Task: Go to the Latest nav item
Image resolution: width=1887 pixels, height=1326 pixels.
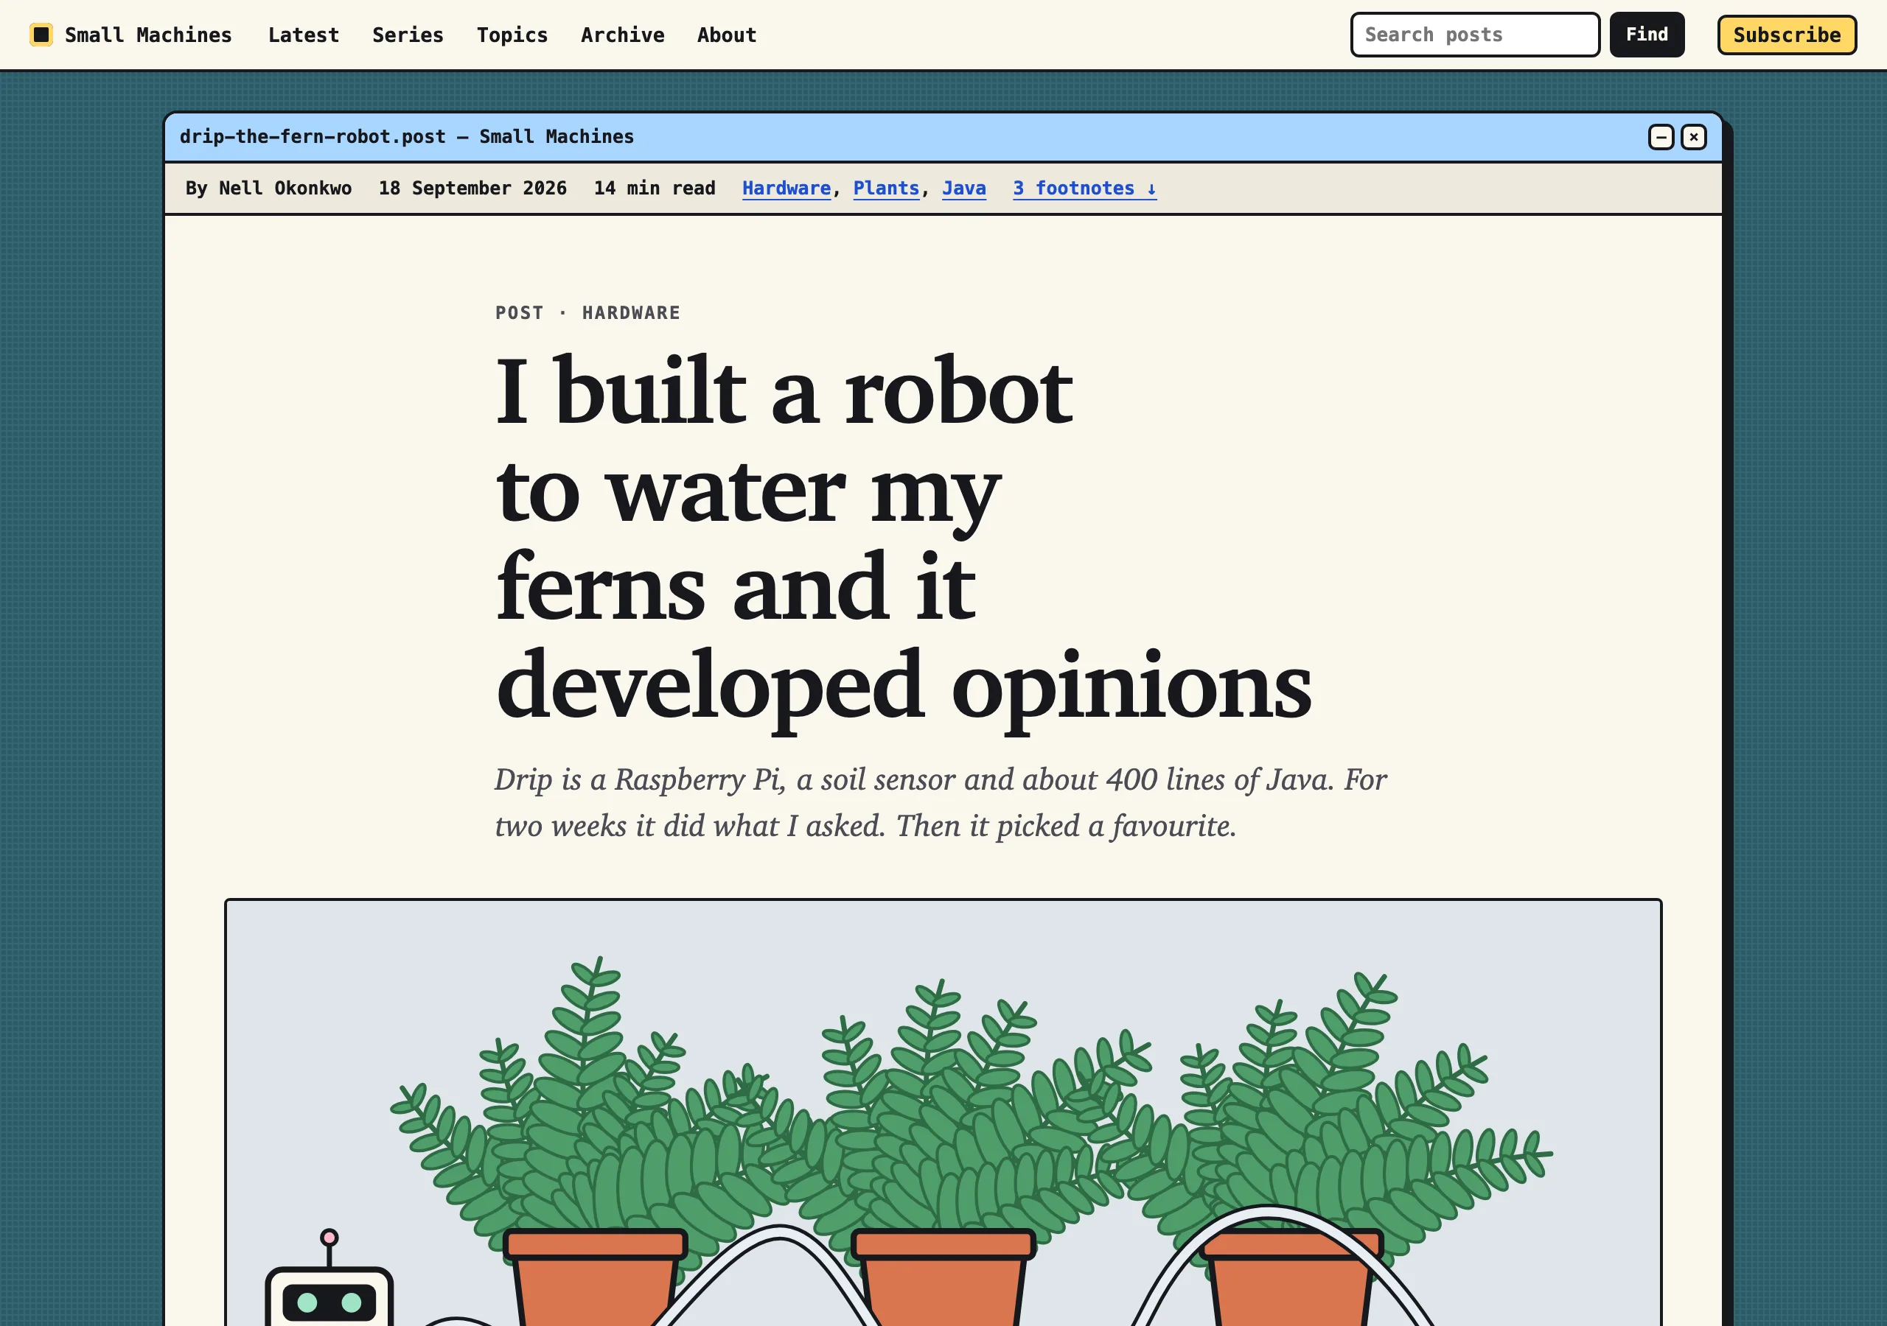Action: [x=303, y=35]
